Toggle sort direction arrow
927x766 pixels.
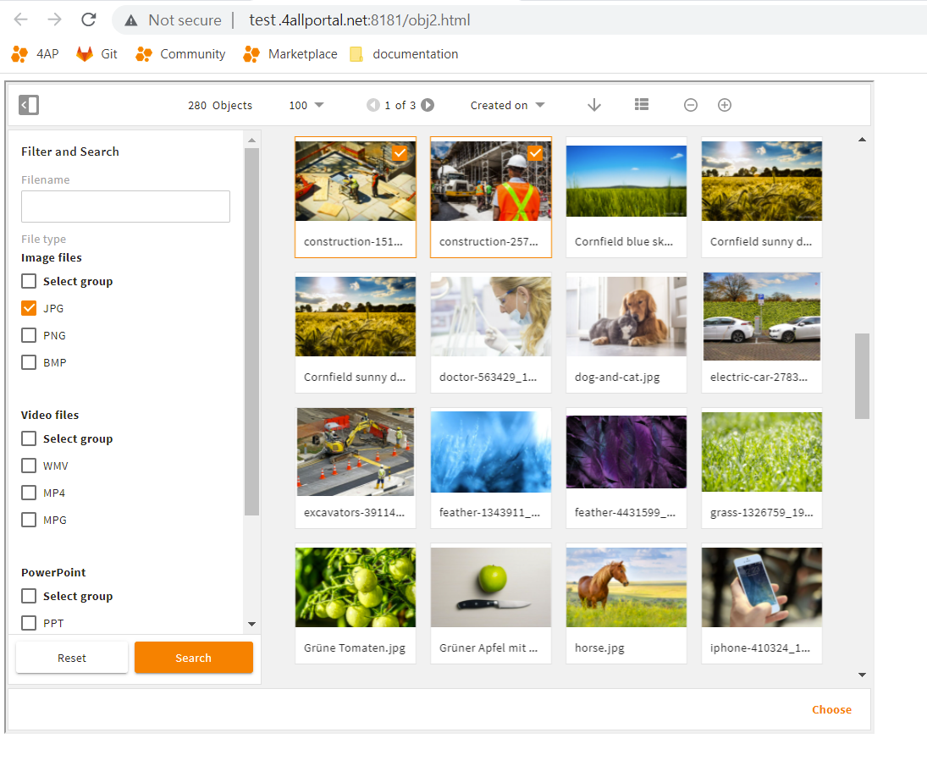pyautogui.click(x=594, y=105)
